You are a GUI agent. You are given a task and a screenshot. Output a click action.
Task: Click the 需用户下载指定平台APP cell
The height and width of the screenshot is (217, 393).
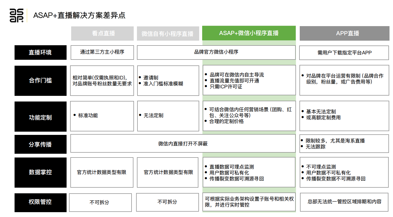(344, 53)
